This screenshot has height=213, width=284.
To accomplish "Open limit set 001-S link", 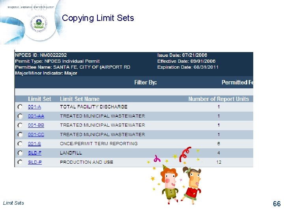I will coord(34,144).
